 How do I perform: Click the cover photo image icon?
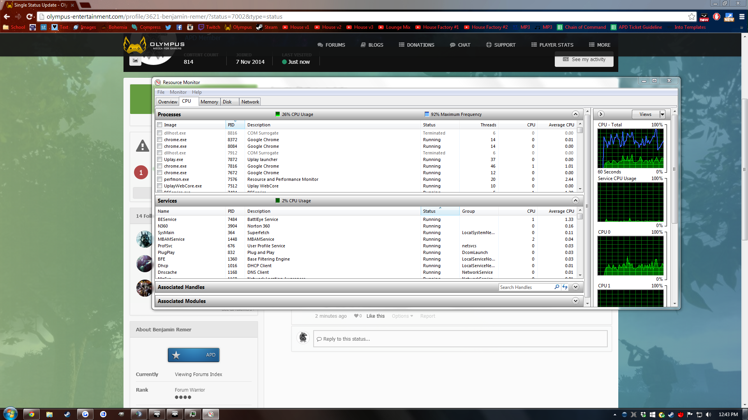(135, 60)
